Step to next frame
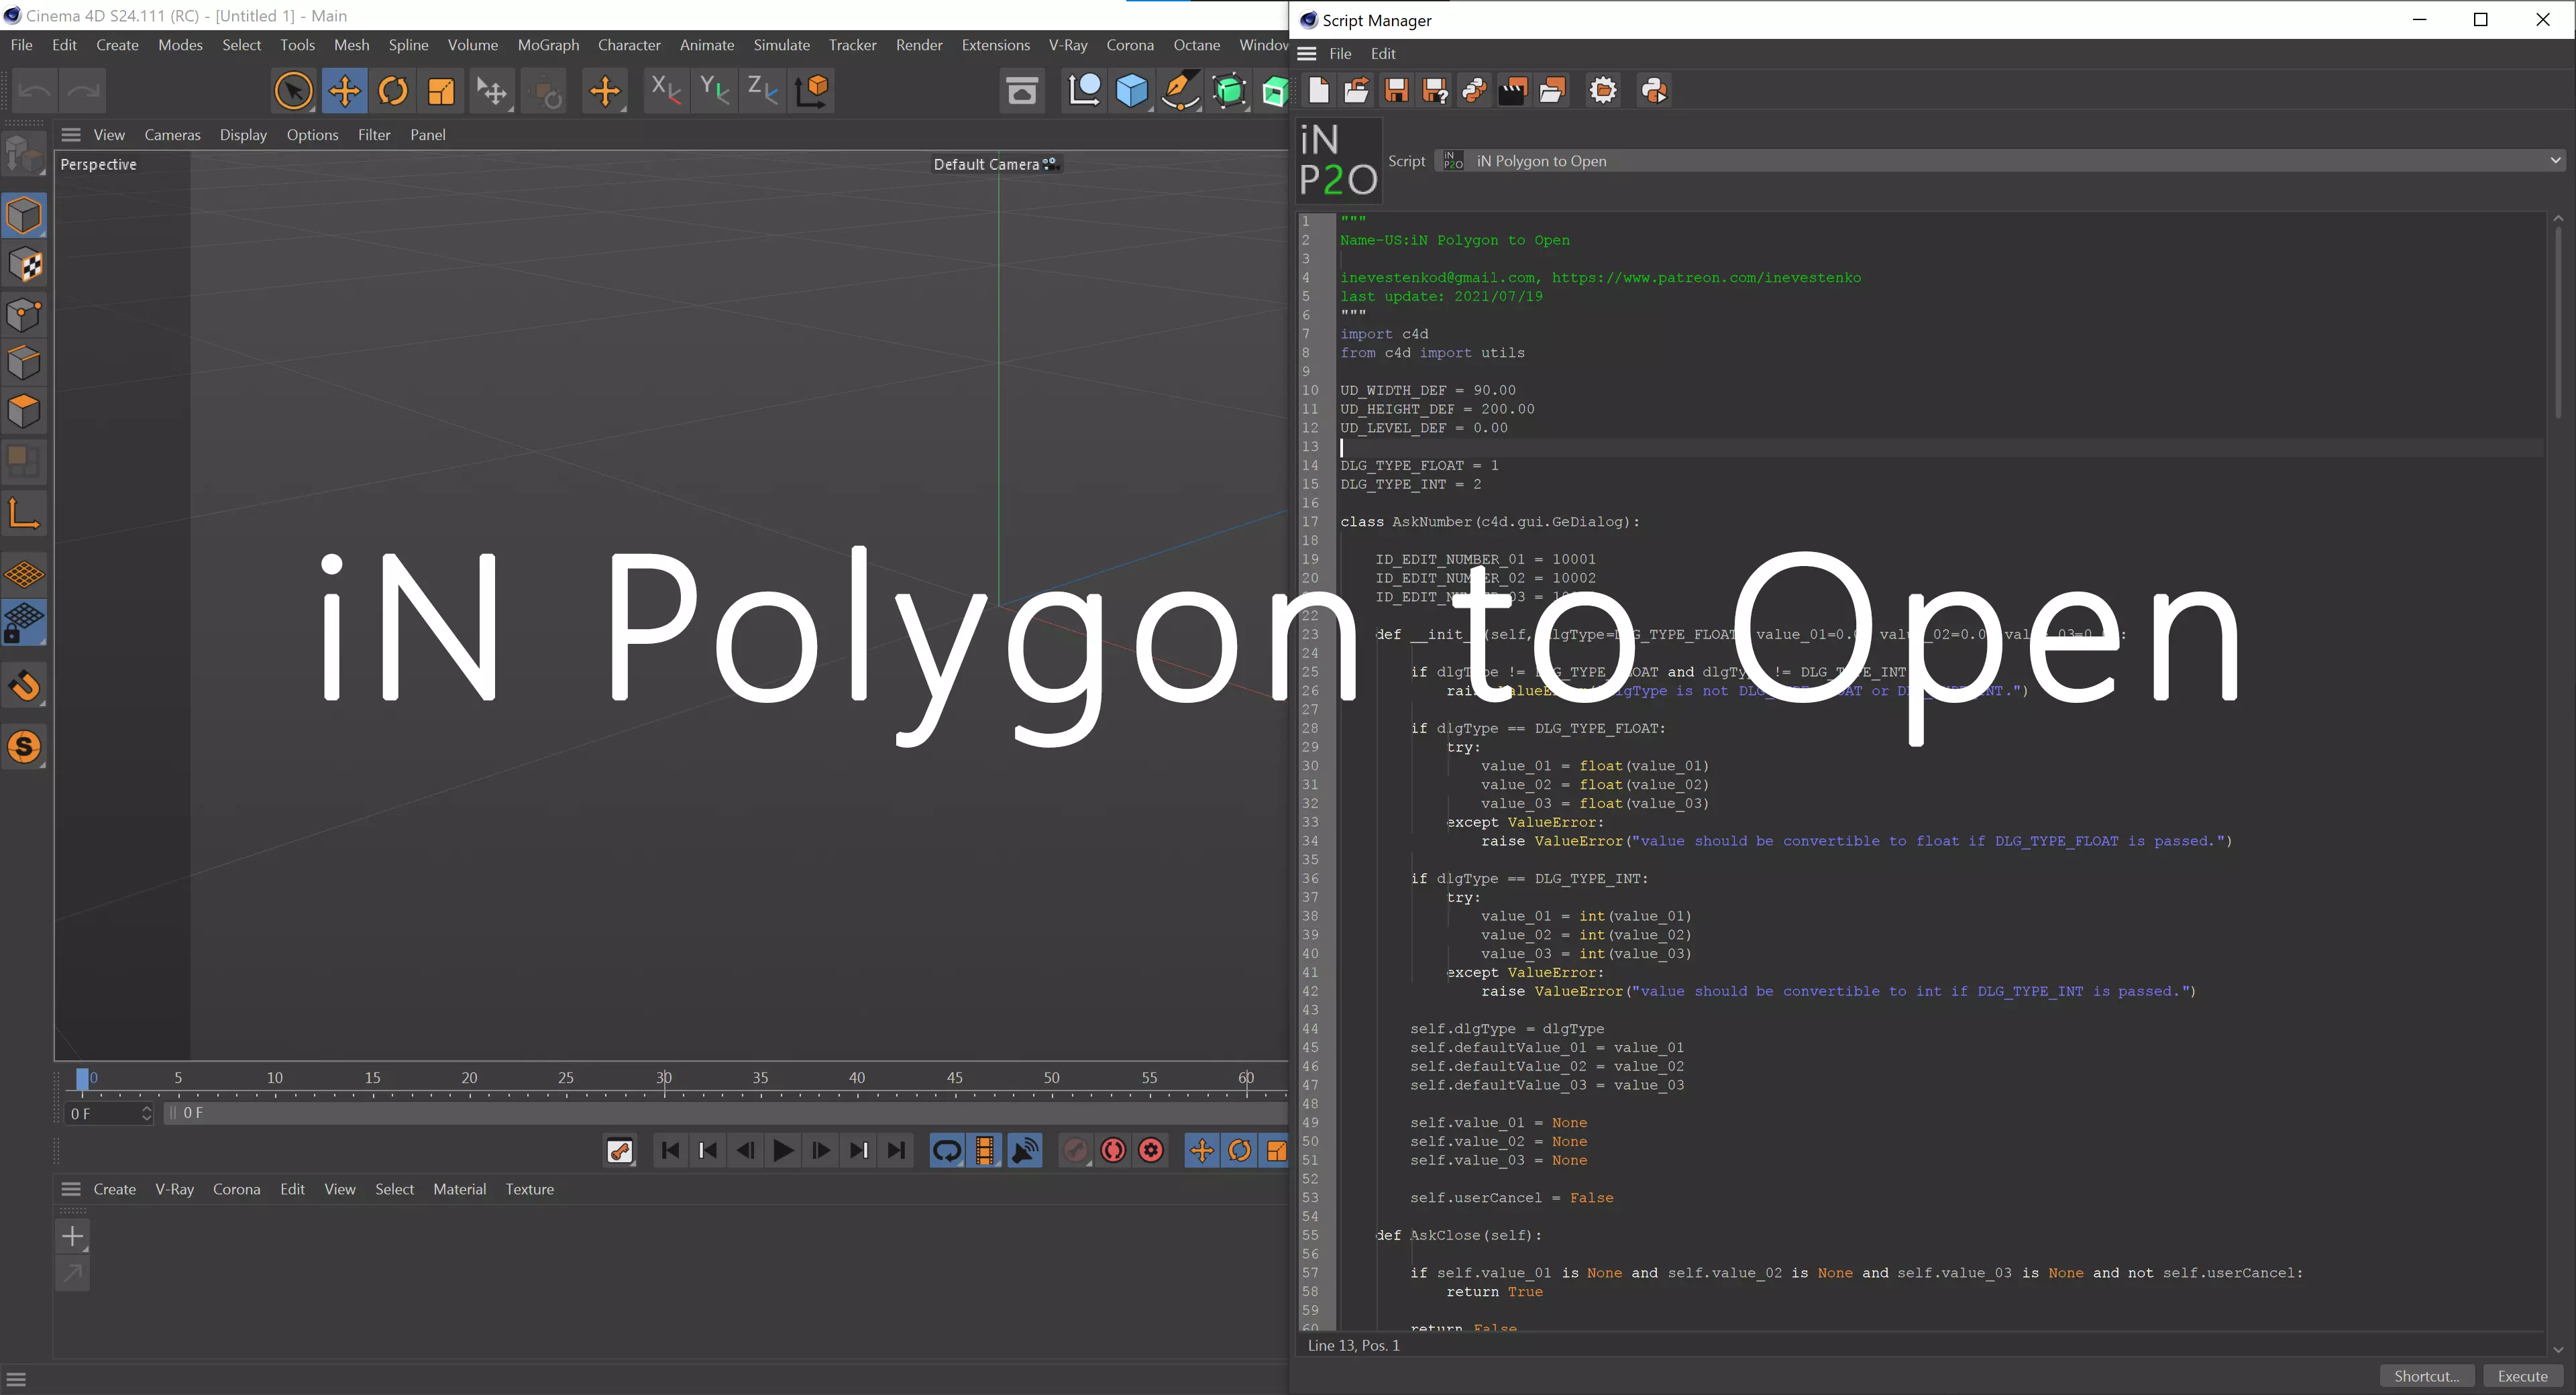 (x=820, y=1151)
